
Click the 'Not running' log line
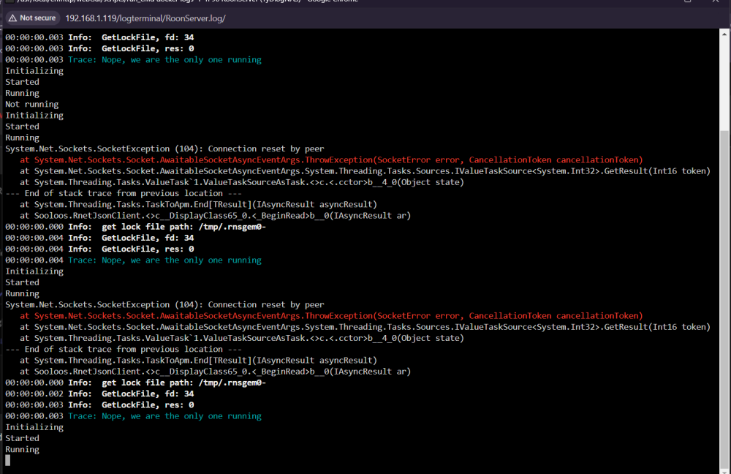click(31, 104)
